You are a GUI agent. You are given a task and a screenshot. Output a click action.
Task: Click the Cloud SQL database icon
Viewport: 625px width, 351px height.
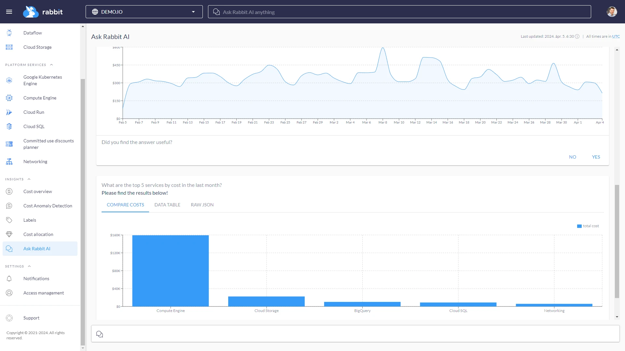click(9, 126)
